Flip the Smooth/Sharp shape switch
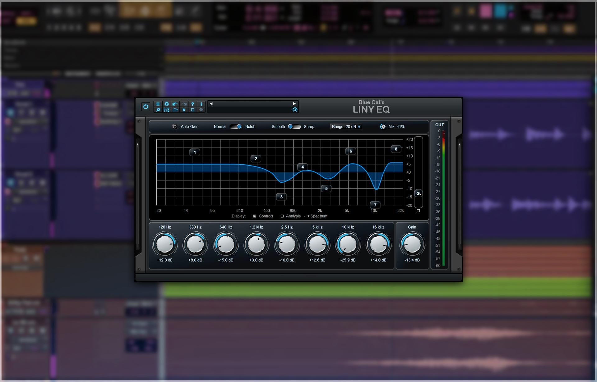 294,127
